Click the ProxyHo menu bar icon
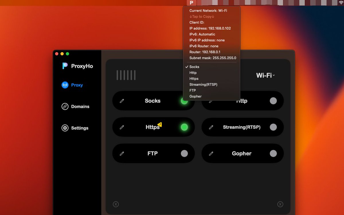344x215 pixels. pyautogui.click(x=191, y=3)
